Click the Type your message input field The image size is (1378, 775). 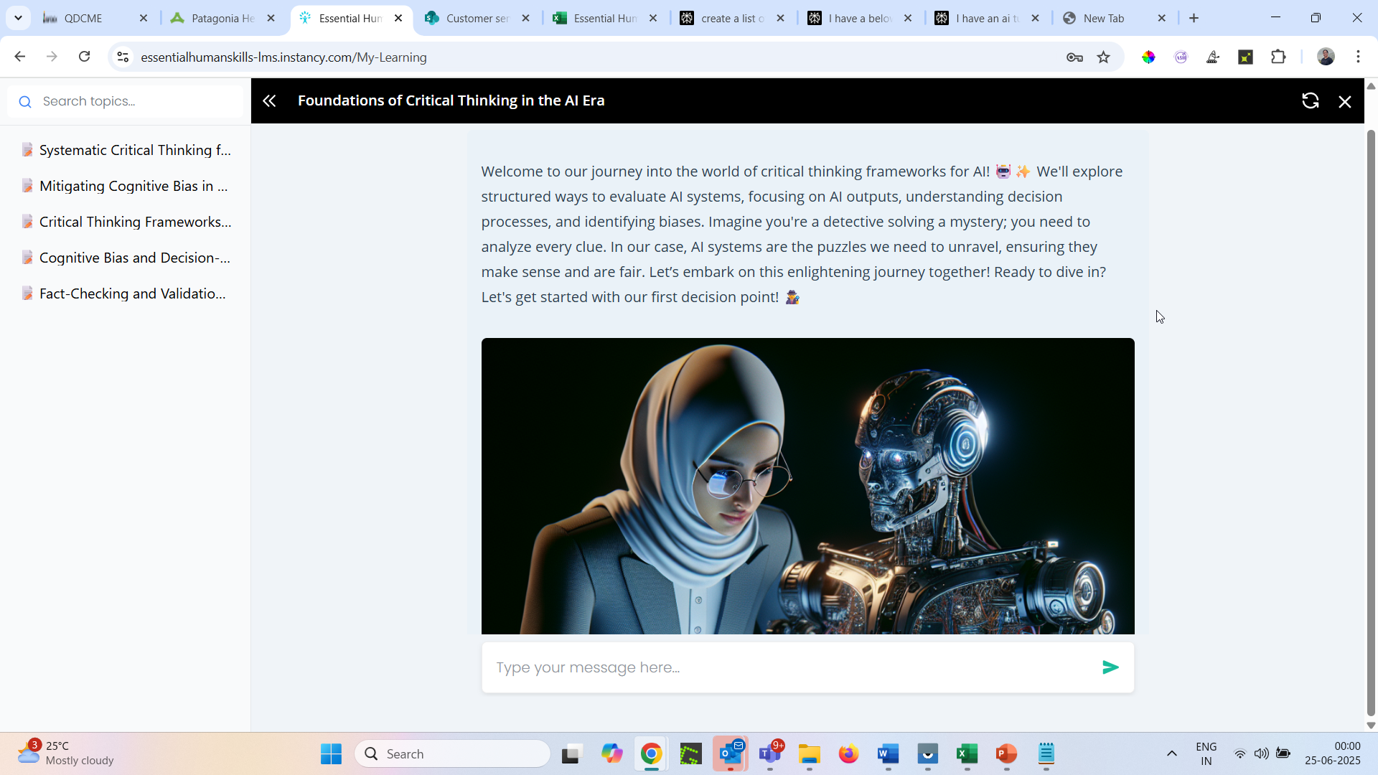click(789, 667)
